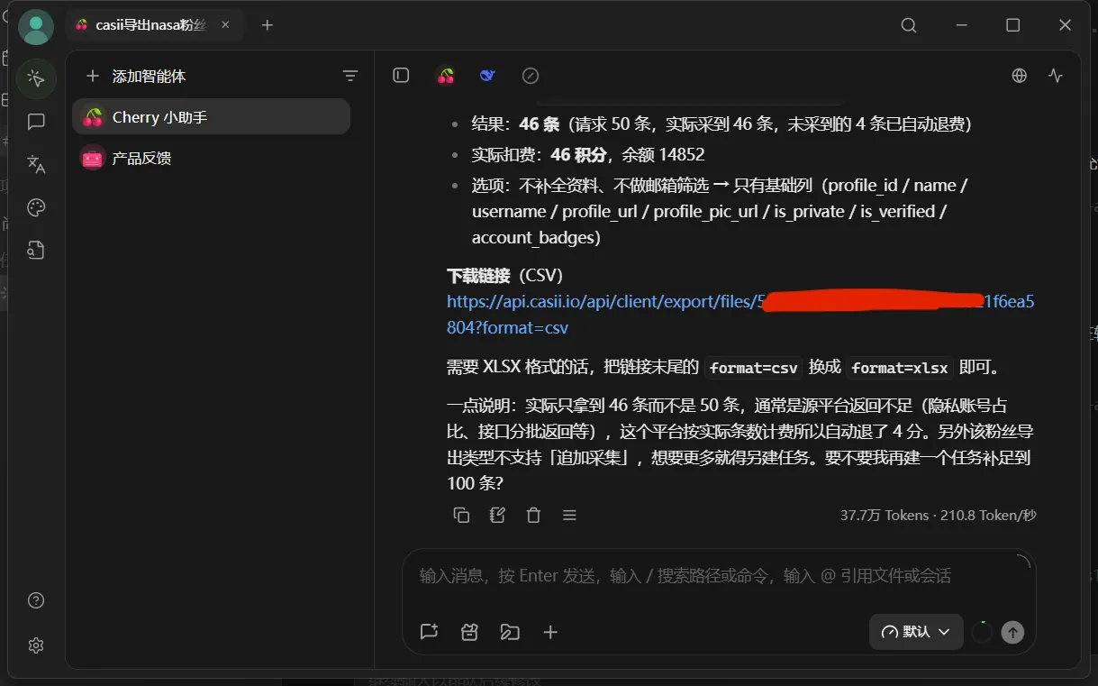The image size is (1098, 686).
Task: Open the agent list filter icon
Action: tap(350, 77)
